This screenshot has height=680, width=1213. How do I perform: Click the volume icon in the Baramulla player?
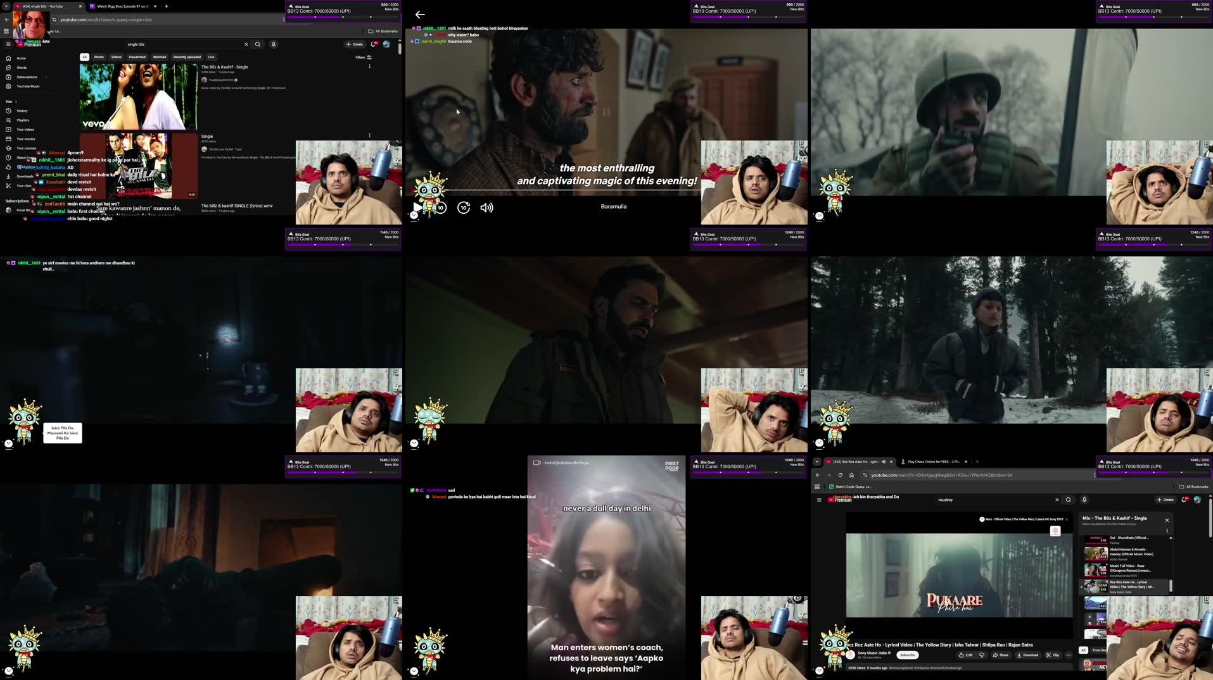[x=486, y=207]
